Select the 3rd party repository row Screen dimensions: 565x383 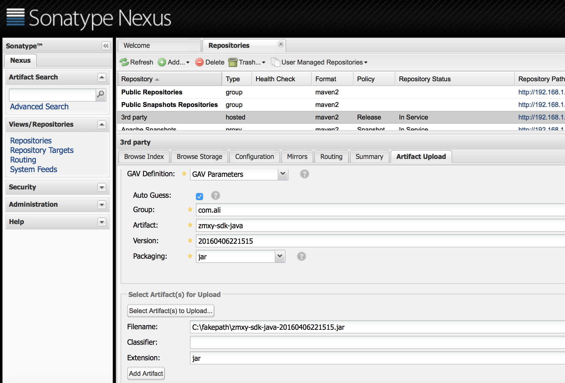(x=341, y=117)
